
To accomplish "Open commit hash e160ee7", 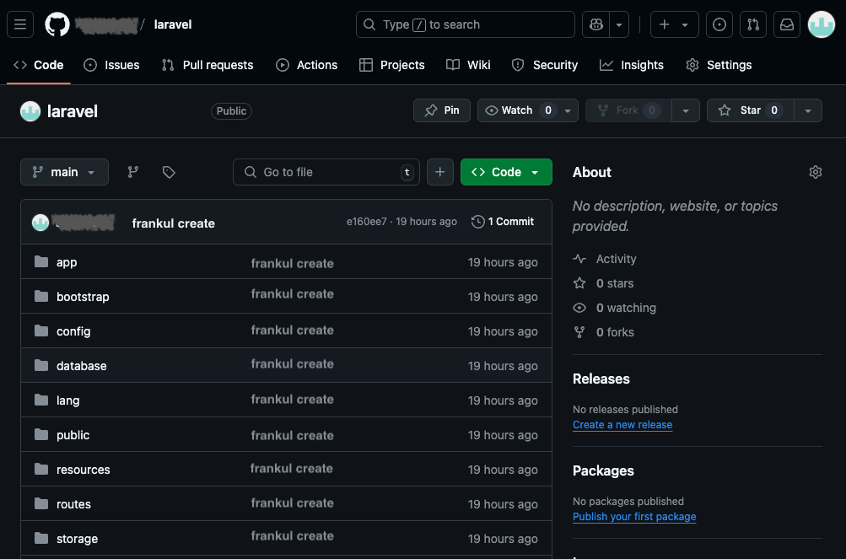I will [366, 222].
